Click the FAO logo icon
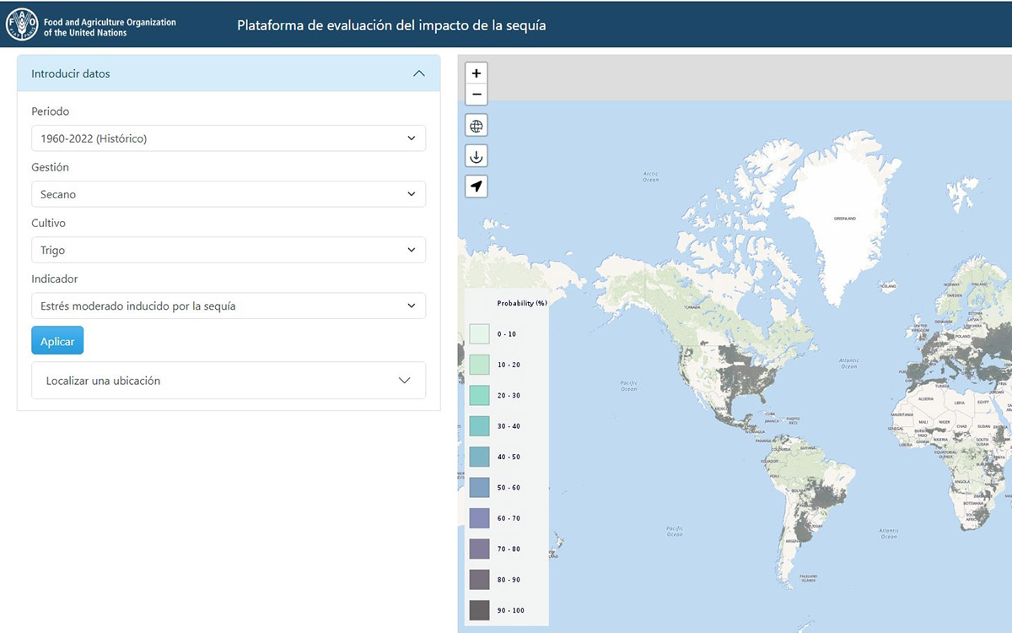The image size is (1012, 633). (22, 25)
